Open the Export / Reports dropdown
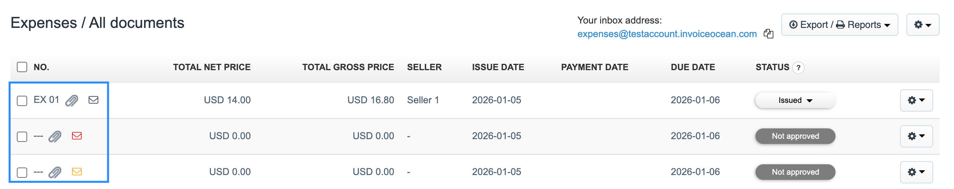 click(x=839, y=25)
